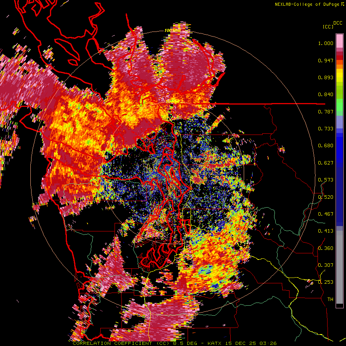This screenshot has height=346, width=346.
Task: Click the 03:26 timestamp
Action: pos(268,343)
